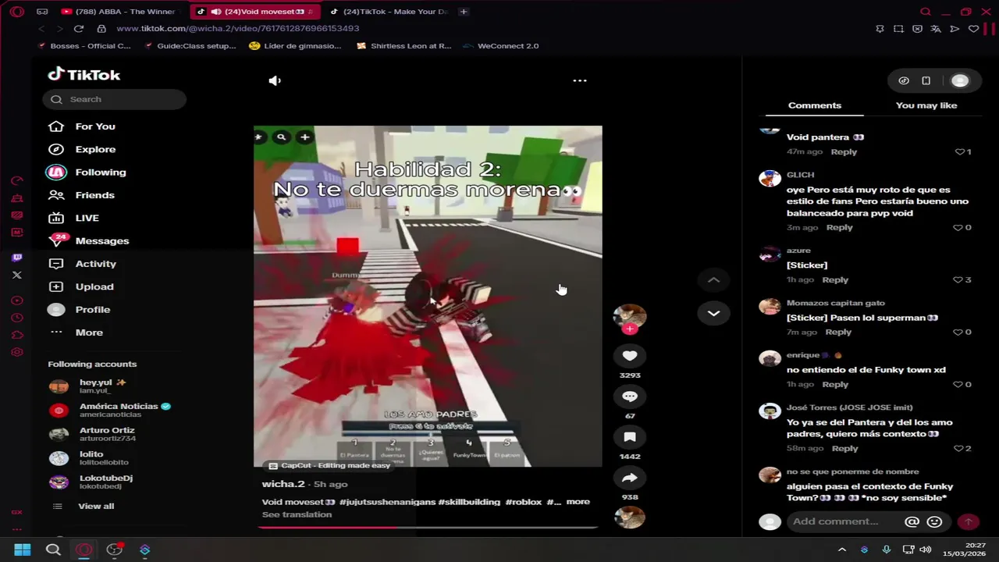Image resolution: width=999 pixels, height=562 pixels.
Task: Open the LIVE section
Action: [x=87, y=218]
